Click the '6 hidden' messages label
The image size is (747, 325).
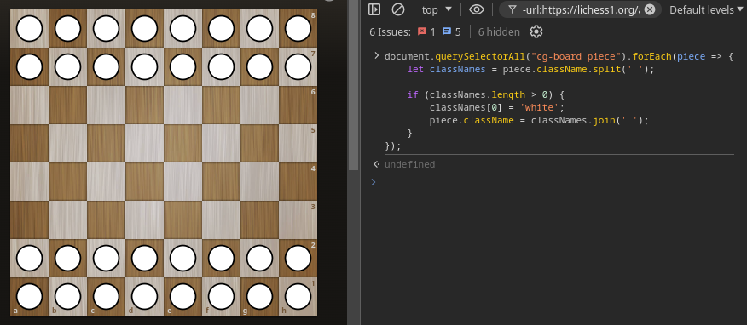click(x=499, y=31)
